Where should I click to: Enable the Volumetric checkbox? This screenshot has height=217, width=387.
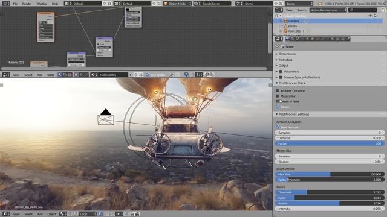[x=281, y=71]
